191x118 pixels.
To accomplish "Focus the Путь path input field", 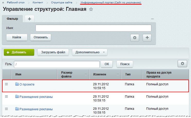I will [56, 64].
